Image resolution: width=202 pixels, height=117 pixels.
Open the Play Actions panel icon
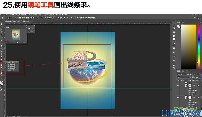tap(174, 52)
